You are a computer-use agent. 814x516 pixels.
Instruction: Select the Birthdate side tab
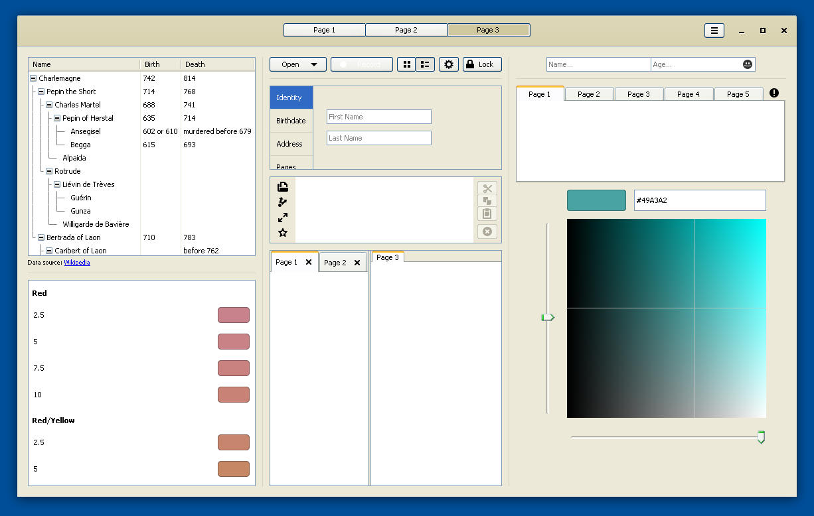[291, 121]
